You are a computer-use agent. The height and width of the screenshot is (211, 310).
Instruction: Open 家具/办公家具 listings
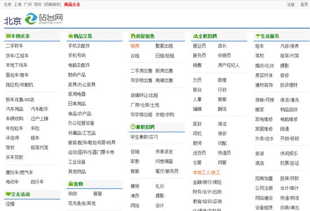(x=82, y=84)
